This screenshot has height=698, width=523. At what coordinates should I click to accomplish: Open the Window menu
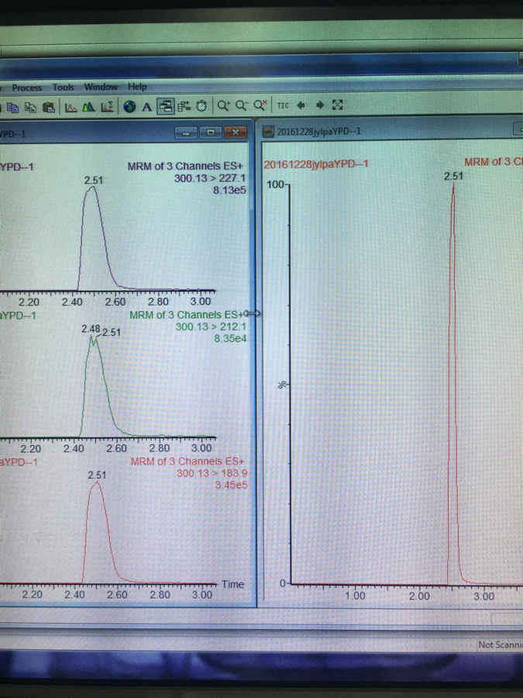coord(101,87)
